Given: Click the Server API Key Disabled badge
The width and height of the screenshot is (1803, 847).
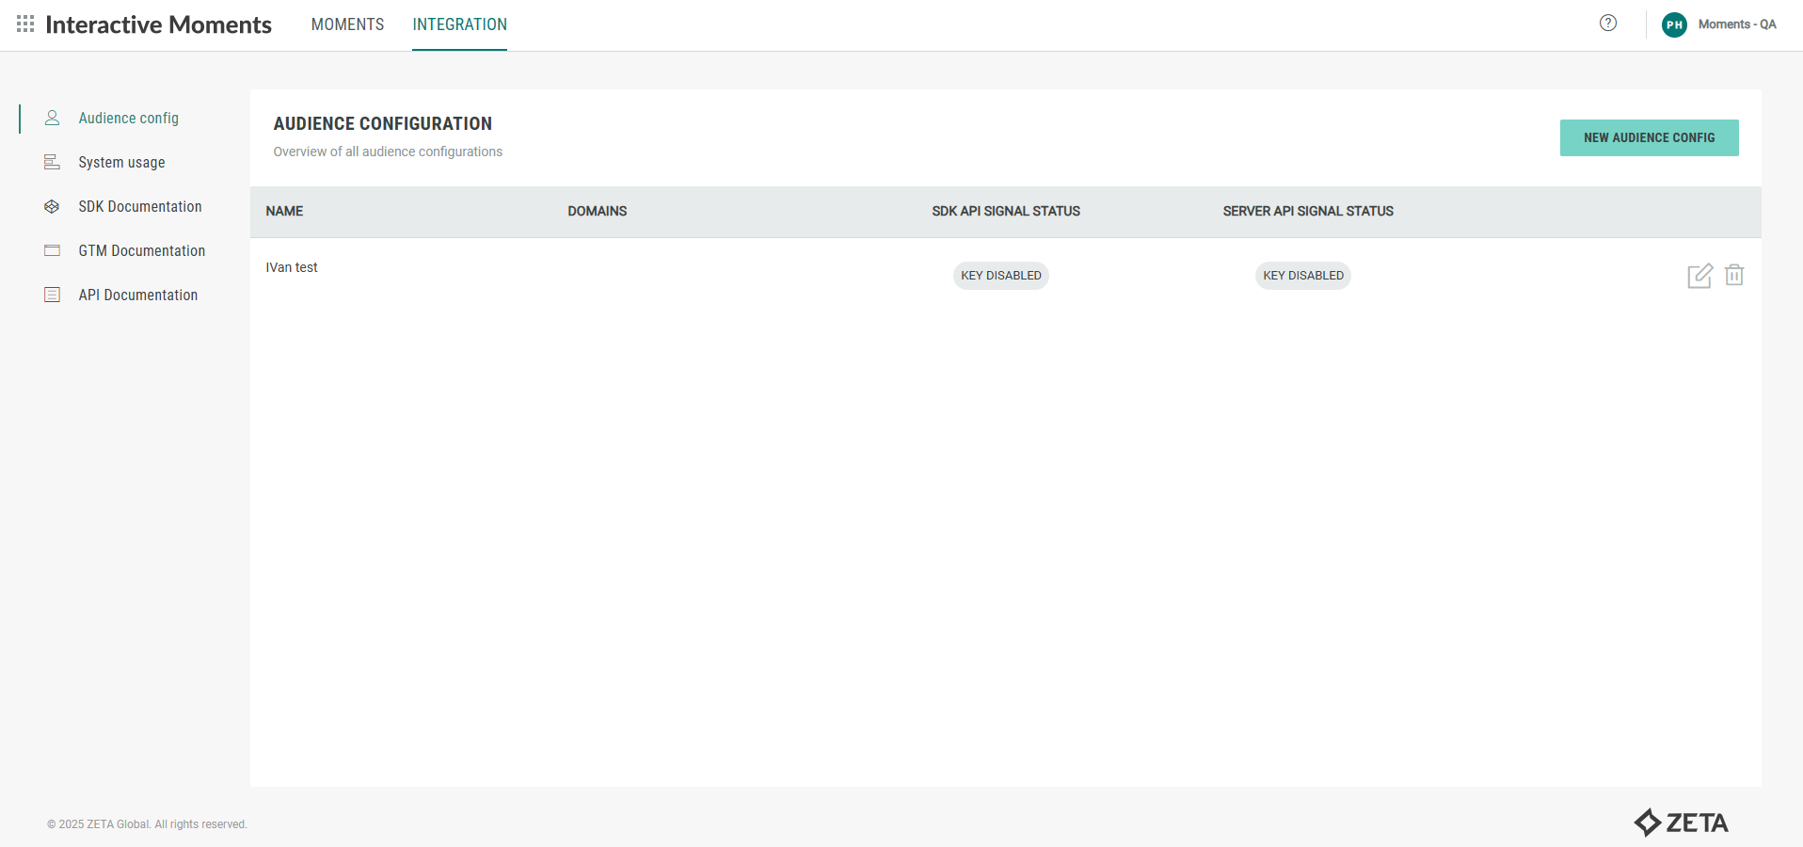Looking at the screenshot, I should pos(1302,276).
